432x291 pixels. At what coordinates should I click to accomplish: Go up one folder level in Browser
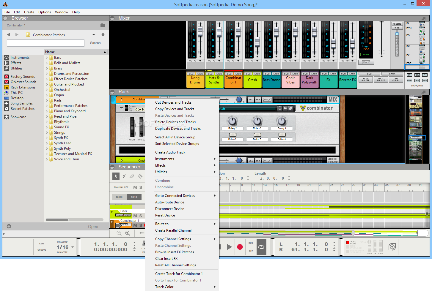tap(103, 34)
